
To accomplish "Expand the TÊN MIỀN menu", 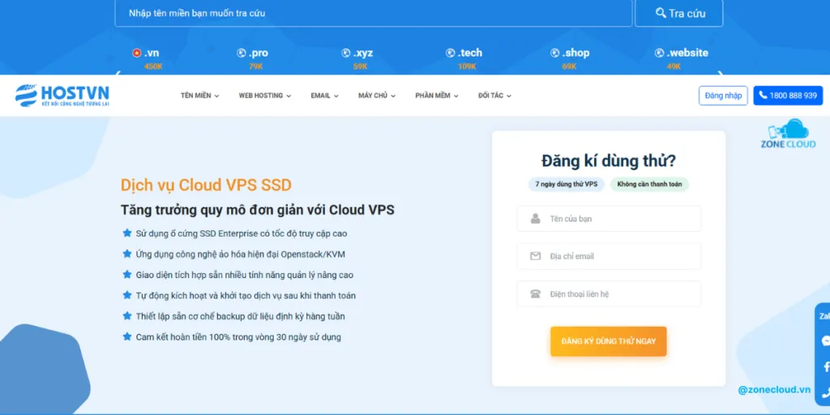I will tap(199, 96).
